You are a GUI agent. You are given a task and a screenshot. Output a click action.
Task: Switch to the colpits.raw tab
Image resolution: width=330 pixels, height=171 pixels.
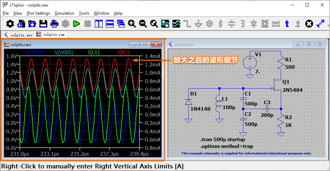pyautogui.click(x=51, y=34)
